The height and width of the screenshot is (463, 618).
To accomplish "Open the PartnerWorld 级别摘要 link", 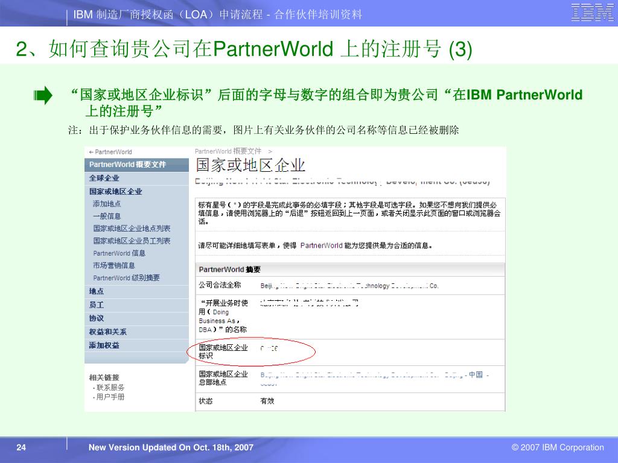I will point(126,278).
